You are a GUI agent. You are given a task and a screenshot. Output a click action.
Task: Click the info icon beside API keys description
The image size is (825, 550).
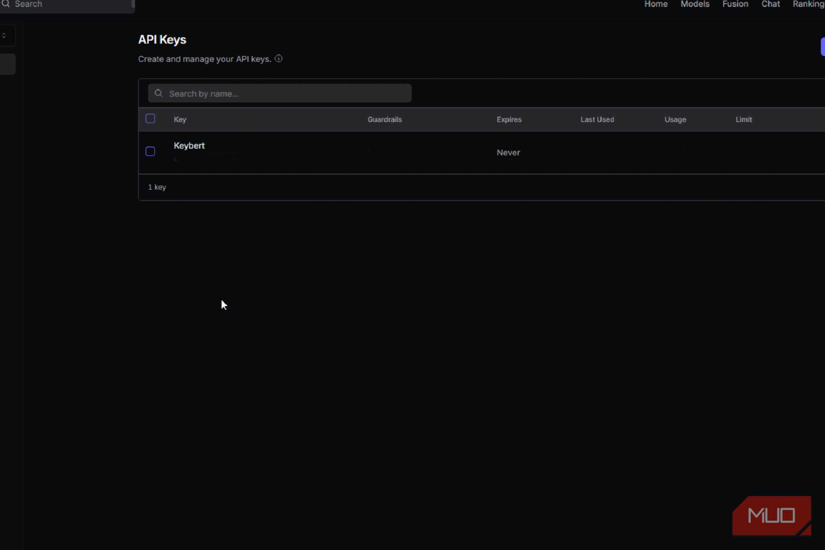click(279, 59)
